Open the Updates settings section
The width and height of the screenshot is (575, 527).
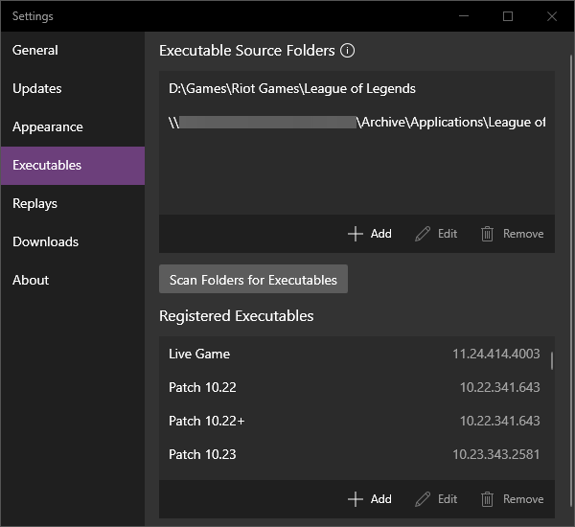pos(73,88)
